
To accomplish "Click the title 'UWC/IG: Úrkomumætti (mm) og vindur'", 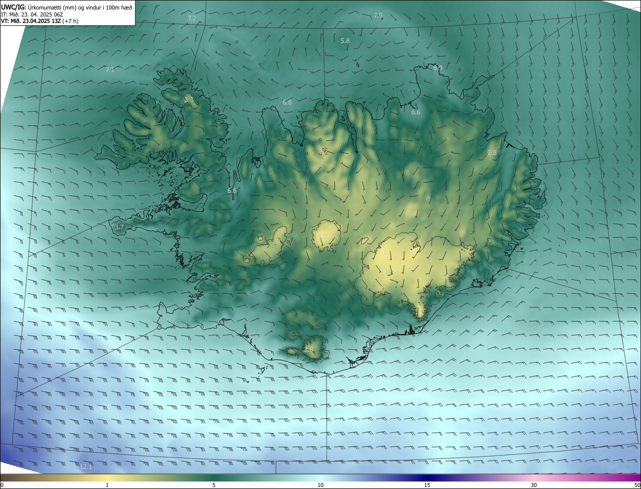I will click(x=67, y=7).
